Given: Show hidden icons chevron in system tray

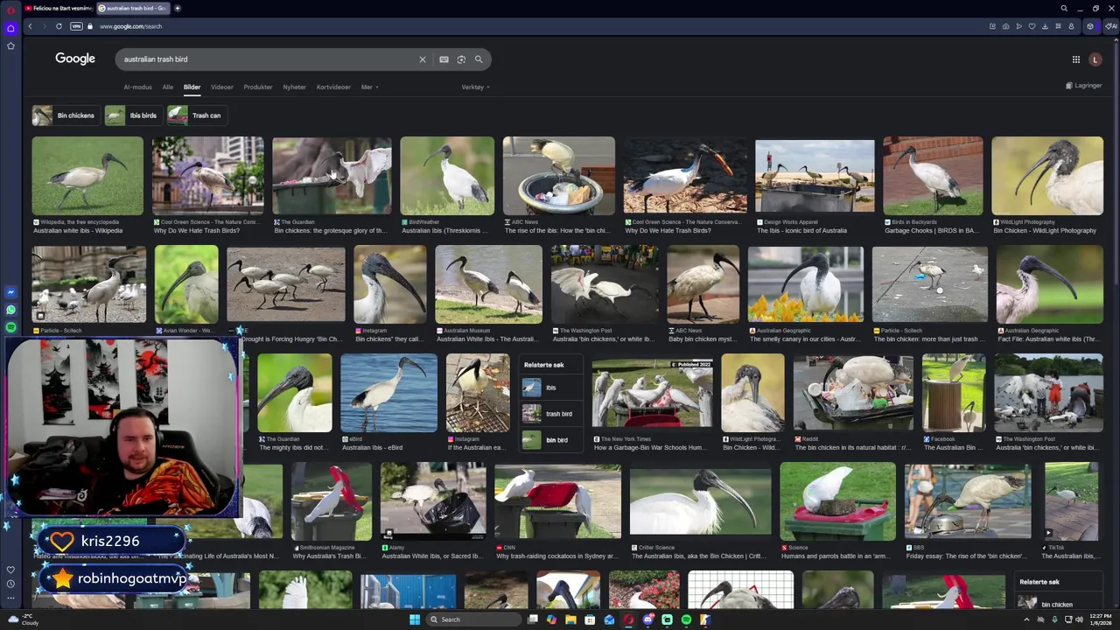Looking at the screenshot, I should pyautogui.click(x=1026, y=619).
